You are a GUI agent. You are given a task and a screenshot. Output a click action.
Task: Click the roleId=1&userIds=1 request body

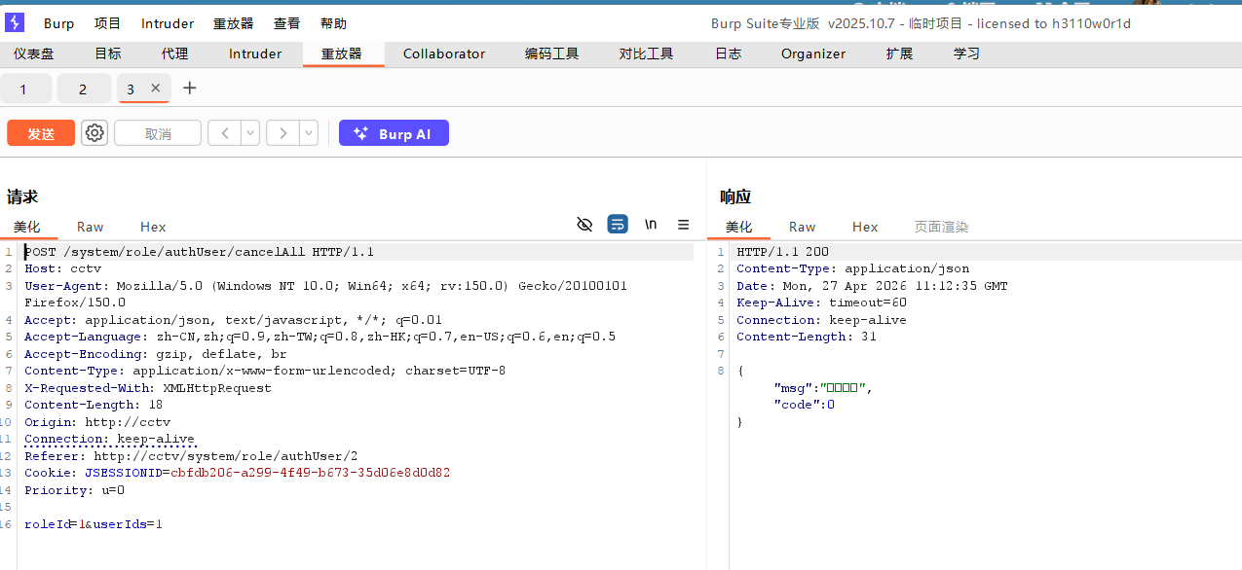click(94, 524)
